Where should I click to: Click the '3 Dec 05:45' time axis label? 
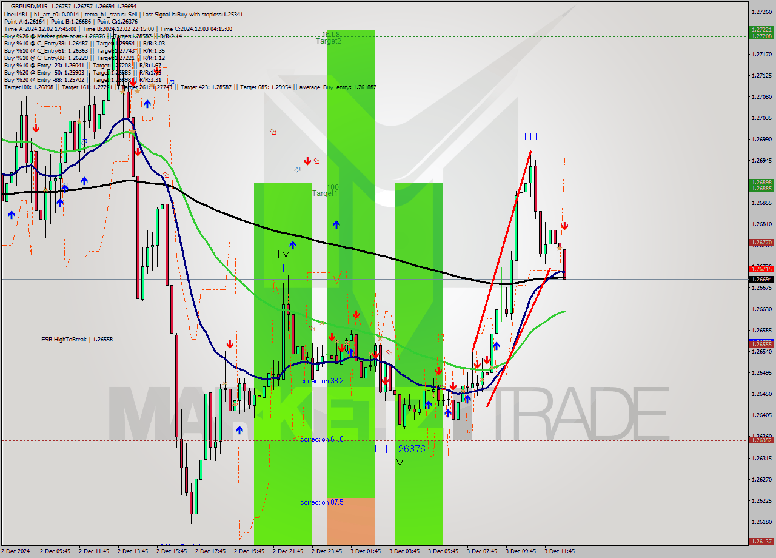click(443, 551)
